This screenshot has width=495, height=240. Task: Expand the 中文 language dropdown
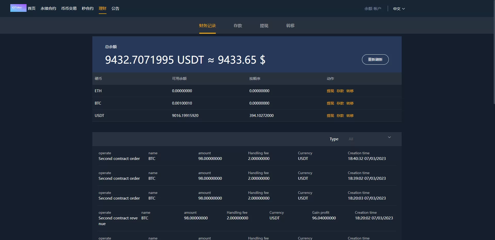399,9
